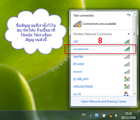Image resolution: width=140 pixels, height=120 pixels.
Task: Select the @ 3BB_WiFi network
Action: click(x=101, y=79)
